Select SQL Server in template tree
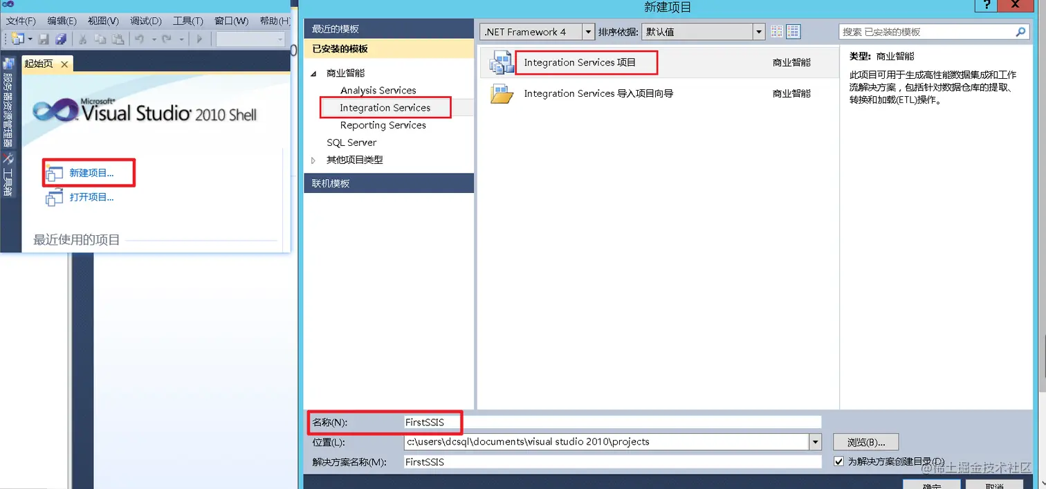Image resolution: width=1046 pixels, height=489 pixels. pos(351,142)
